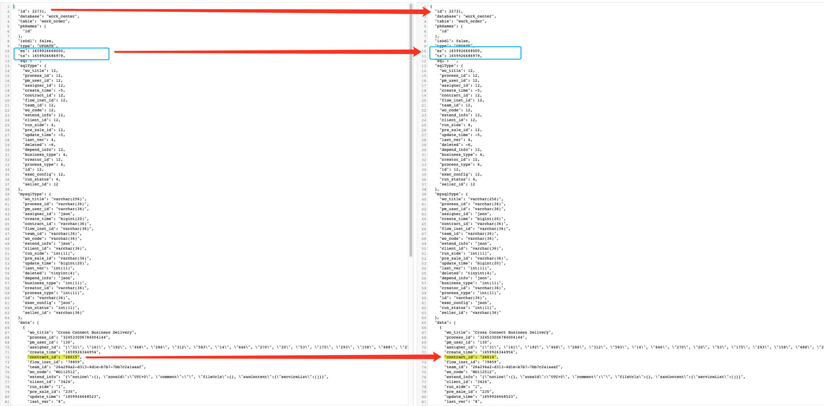Click line number 10 in left panel gutter

coord(7,51)
